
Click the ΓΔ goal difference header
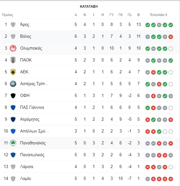130,15
